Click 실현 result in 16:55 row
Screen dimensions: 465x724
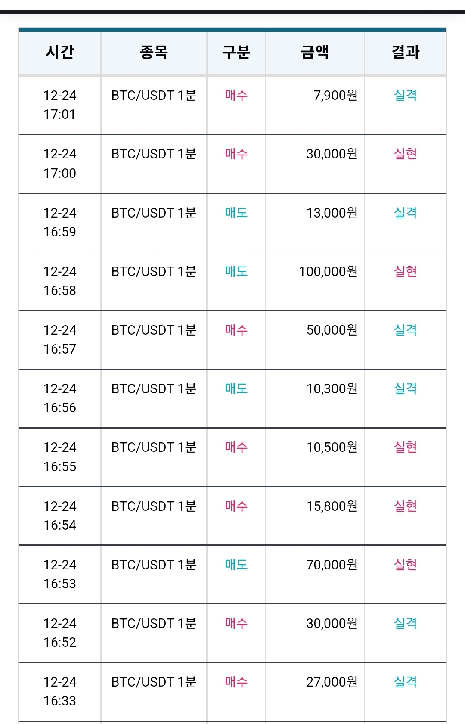pyautogui.click(x=405, y=447)
